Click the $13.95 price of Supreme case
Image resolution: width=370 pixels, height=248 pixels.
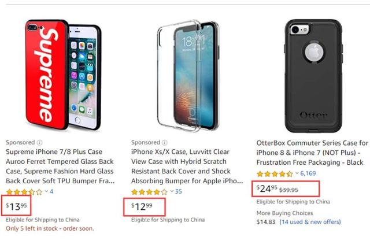[16, 206]
